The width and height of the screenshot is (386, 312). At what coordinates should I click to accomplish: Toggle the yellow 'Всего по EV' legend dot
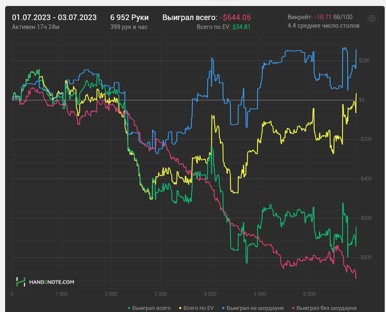tap(180, 308)
